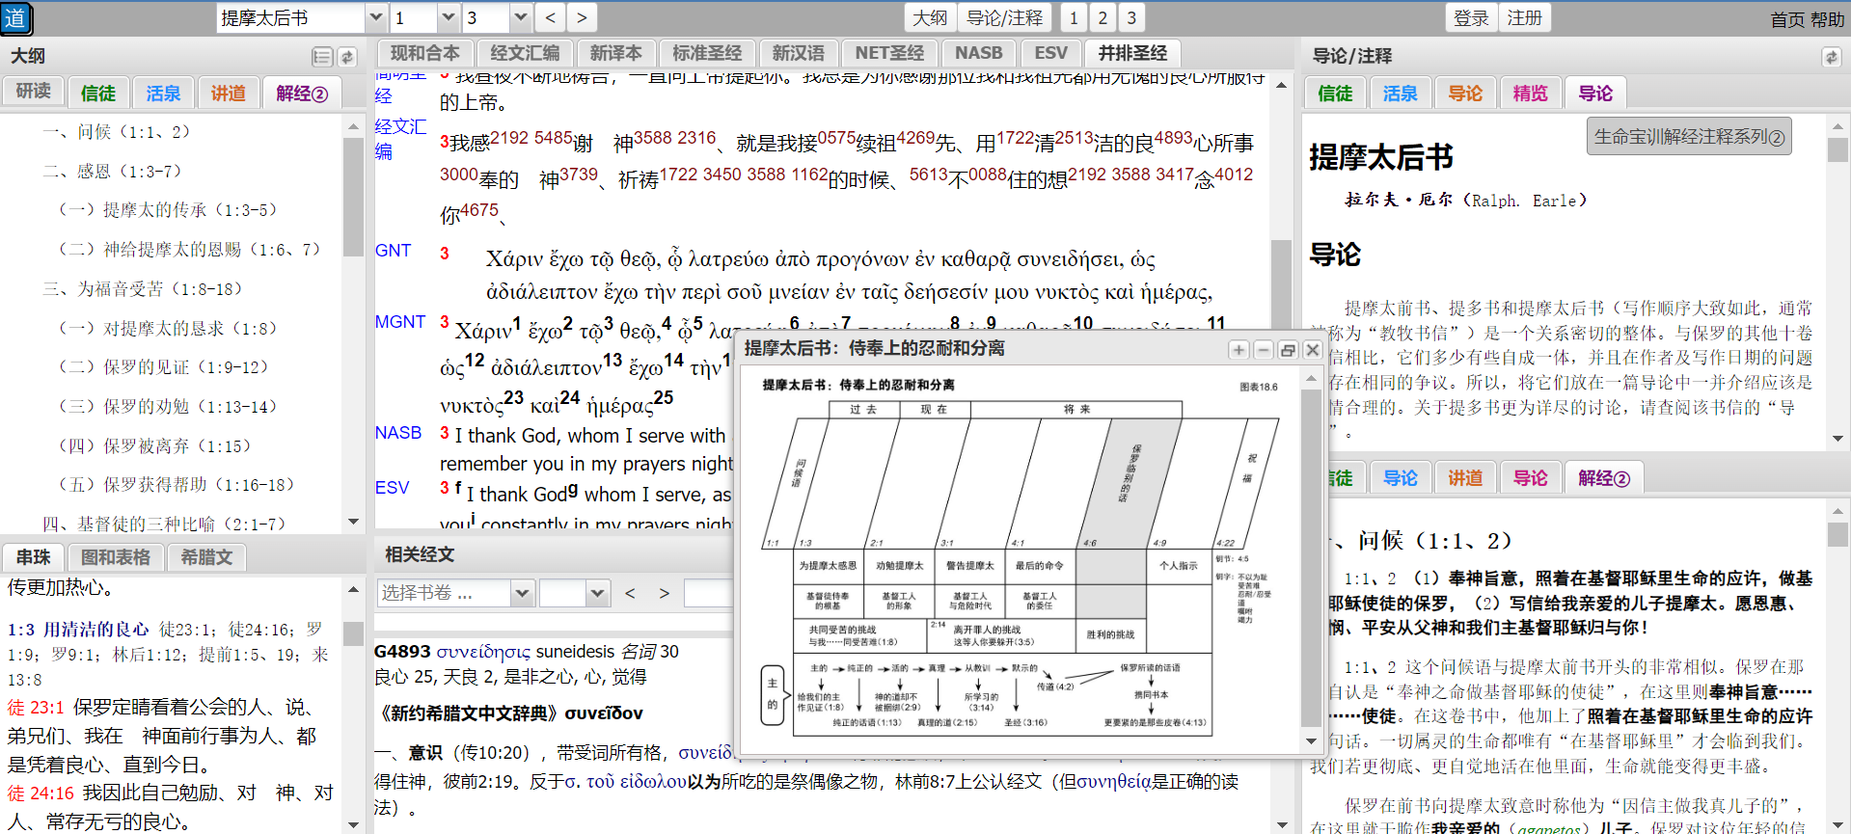
Task: Click the 登录 login button
Action: click(1471, 17)
